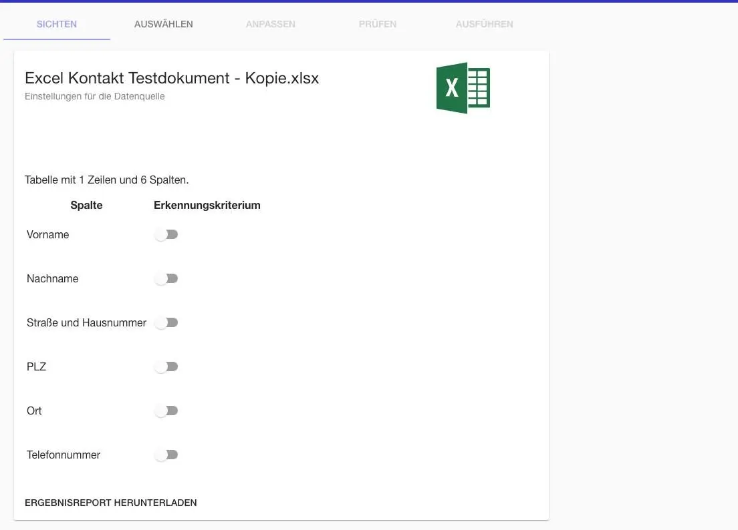Switch to the AUSWÄHLEN tab
The image size is (738, 530).
point(163,24)
